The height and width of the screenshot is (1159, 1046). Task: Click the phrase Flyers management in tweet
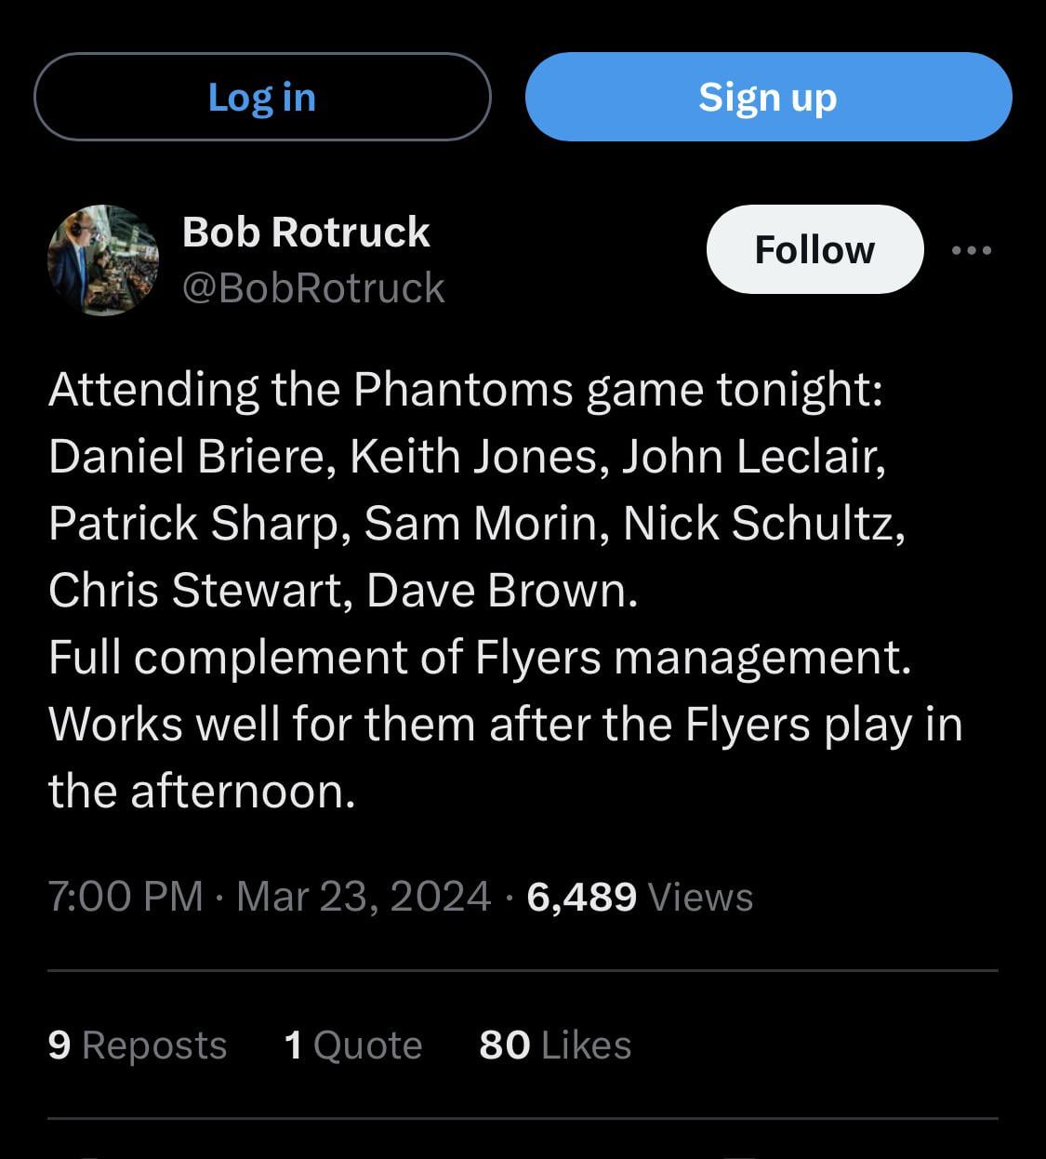pyautogui.click(x=692, y=657)
